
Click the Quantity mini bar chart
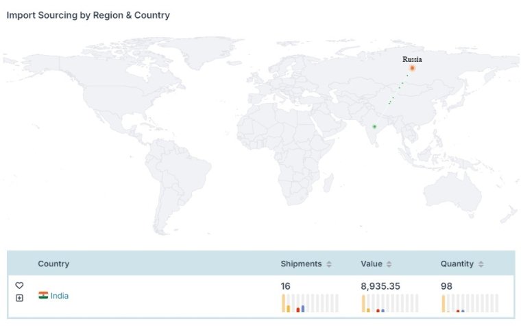tap(470, 303)
